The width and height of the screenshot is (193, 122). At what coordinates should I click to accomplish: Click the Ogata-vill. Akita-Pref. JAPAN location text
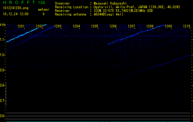pyautogui.click(x=137, y=7)
